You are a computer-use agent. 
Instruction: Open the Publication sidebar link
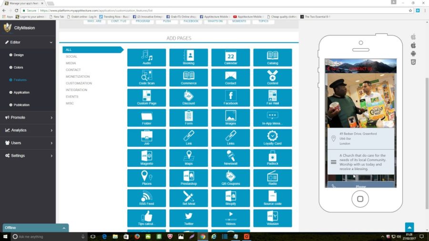(21, 105)
